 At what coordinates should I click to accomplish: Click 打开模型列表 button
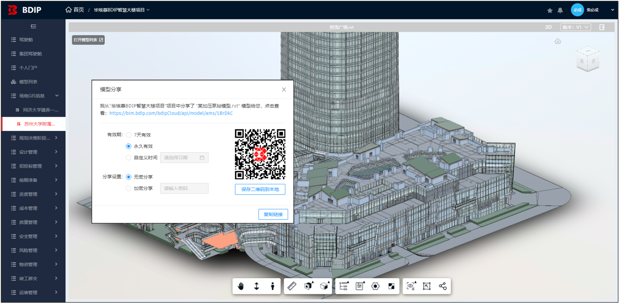click(88, 40)
